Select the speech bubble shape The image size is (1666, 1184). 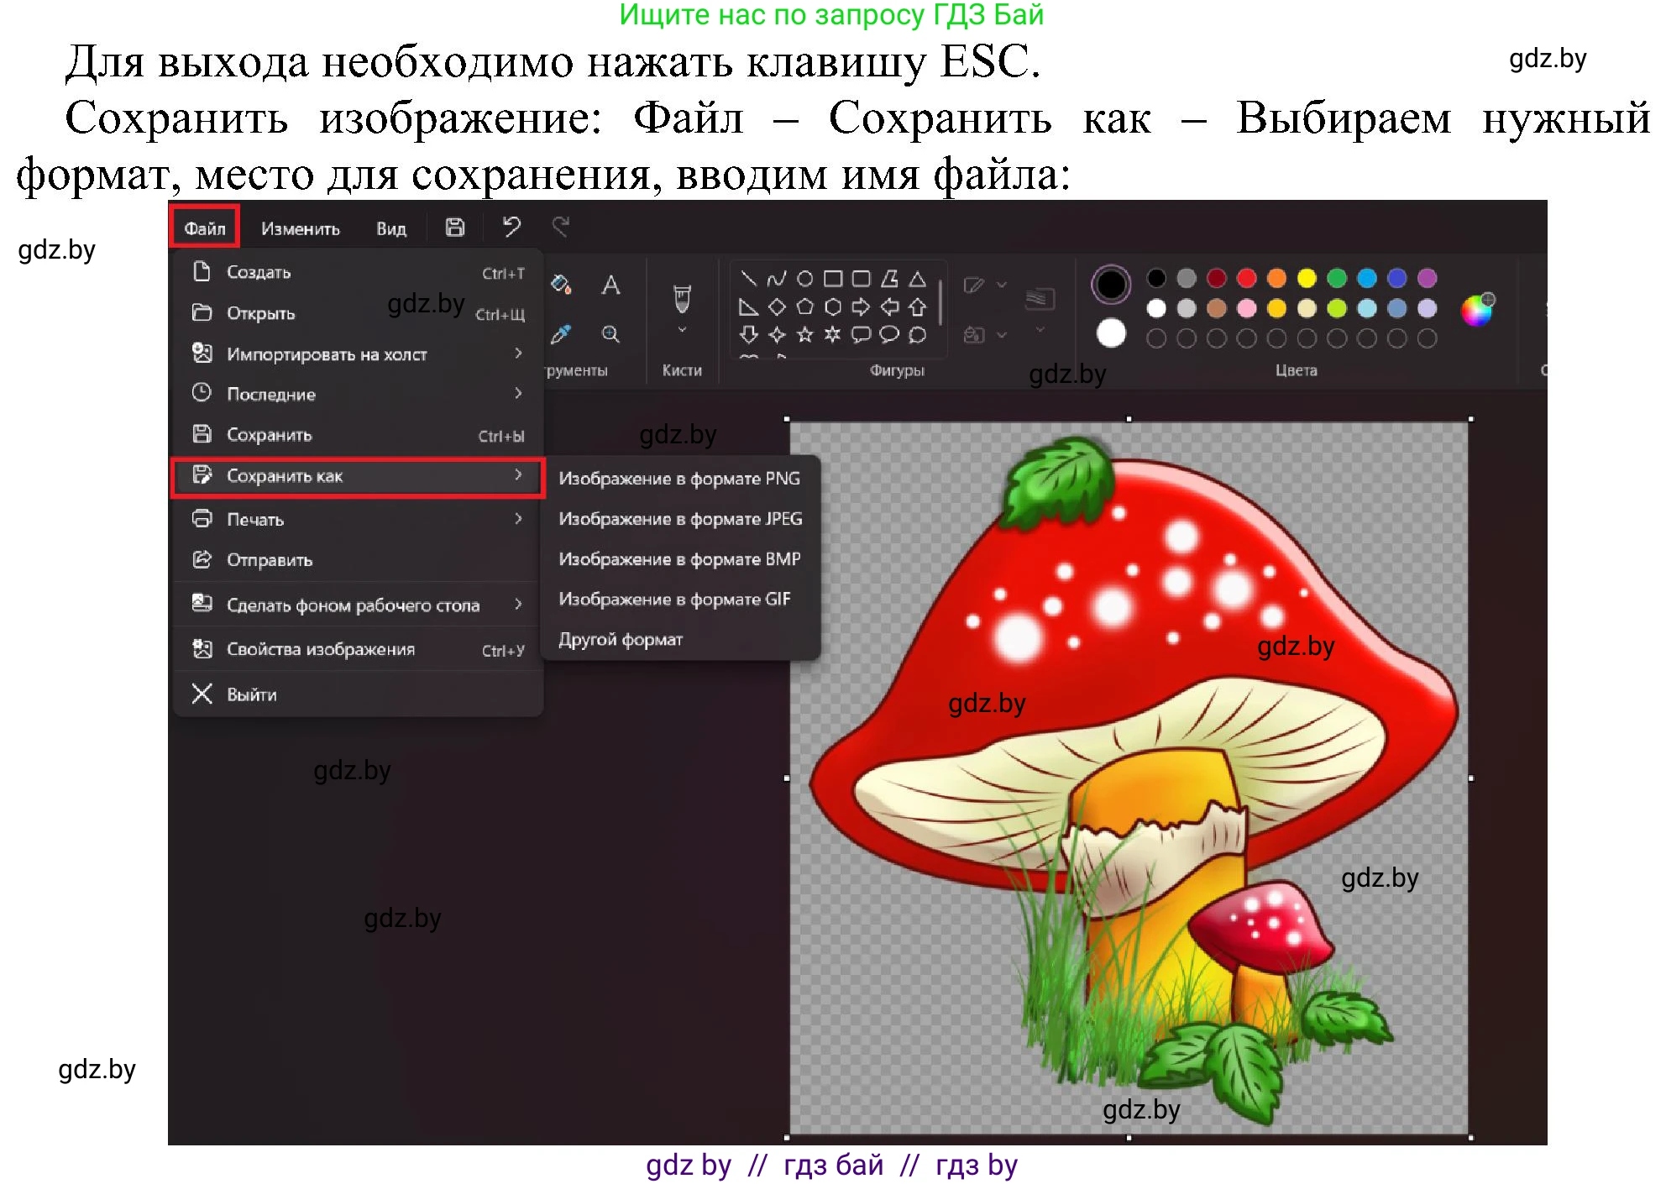(x=862, y=335)
